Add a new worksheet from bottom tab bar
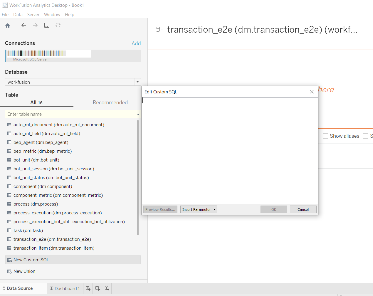Image resolution: width=373 pixels, height=296 pixels. (x=88, y=288)
